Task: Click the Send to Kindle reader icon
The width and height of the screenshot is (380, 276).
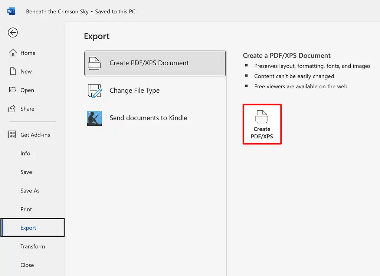Action: tap(94, 118)
